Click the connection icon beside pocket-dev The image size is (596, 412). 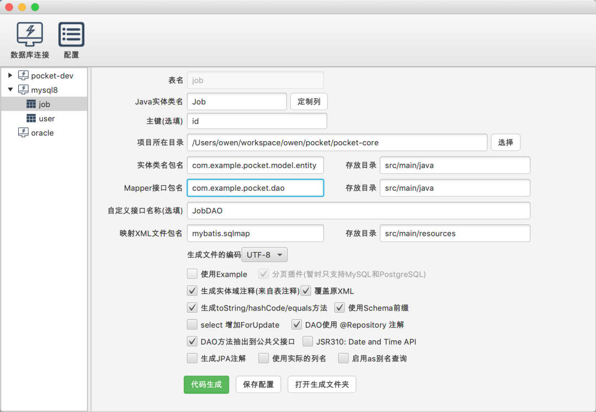[x=23, y=76]
